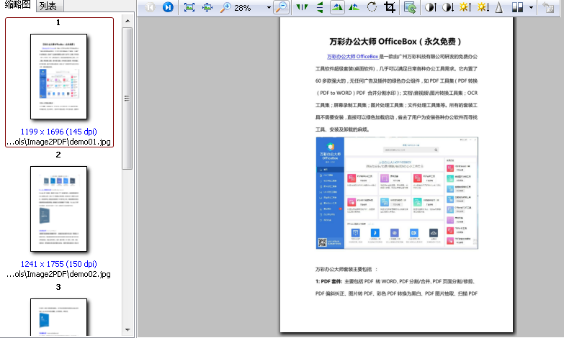564x338 pixels.
Task: Increase brightness with sun up-arrow icon
Action: point(466,7)
